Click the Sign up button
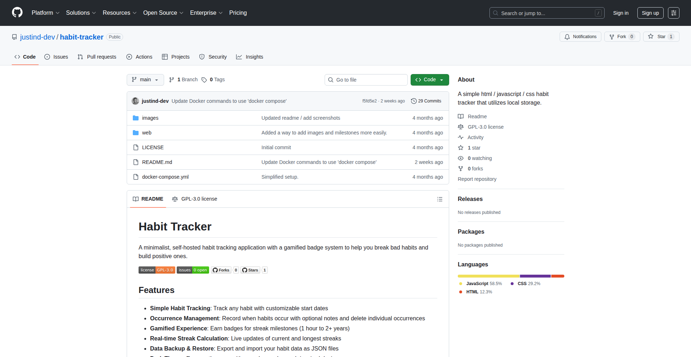The width and height of the screenshot is (691, 357). 650,13
